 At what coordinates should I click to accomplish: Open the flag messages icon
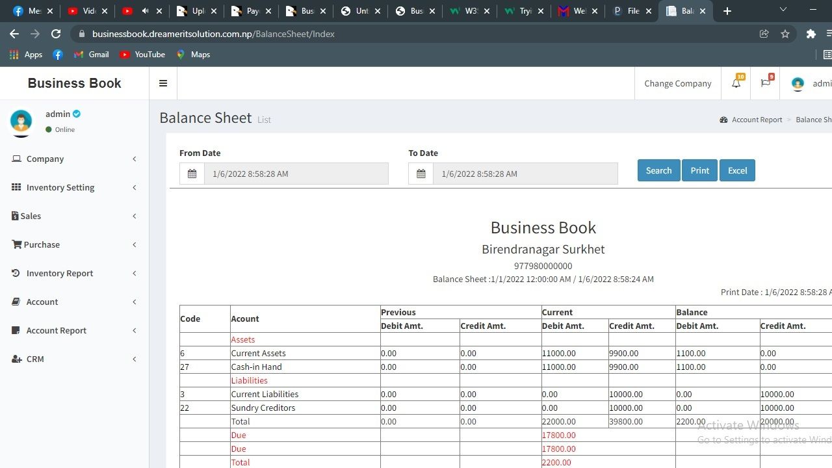[x=765, y=83]
